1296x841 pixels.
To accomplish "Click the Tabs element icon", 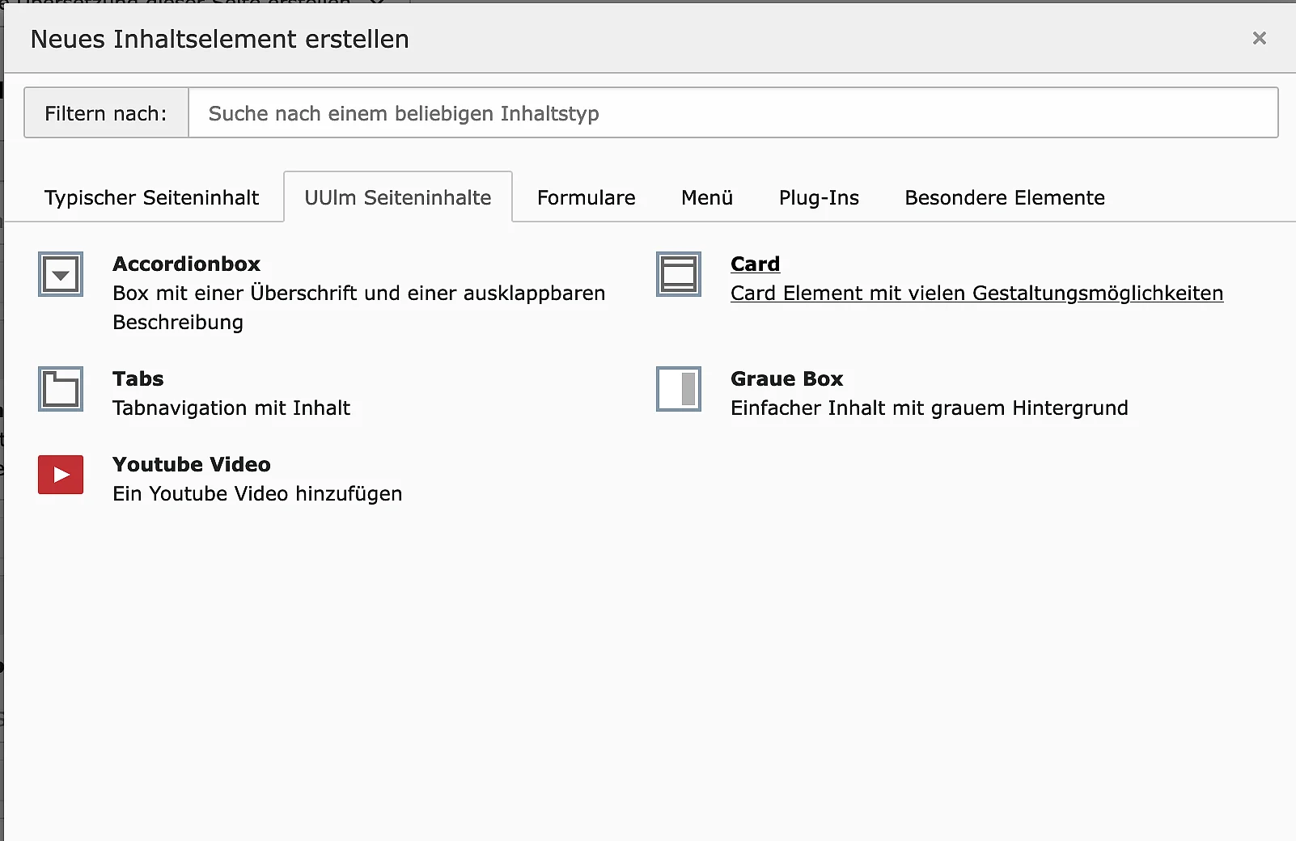I will (x=61, y=389).
